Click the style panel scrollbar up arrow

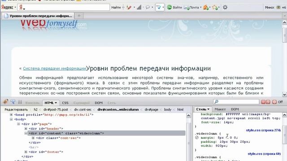pyautogui.click(x=284, y=115)
